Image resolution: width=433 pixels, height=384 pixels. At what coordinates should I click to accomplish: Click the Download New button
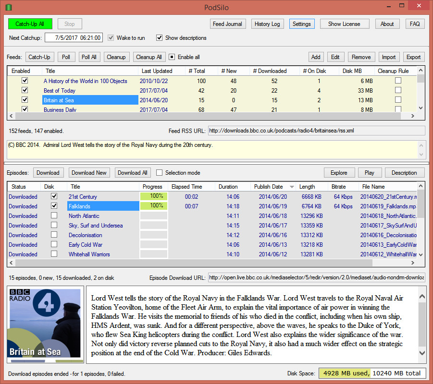click(89, 173)
